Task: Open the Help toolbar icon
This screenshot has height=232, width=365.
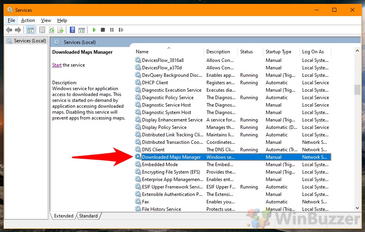Action: click(x=72, y=30)
